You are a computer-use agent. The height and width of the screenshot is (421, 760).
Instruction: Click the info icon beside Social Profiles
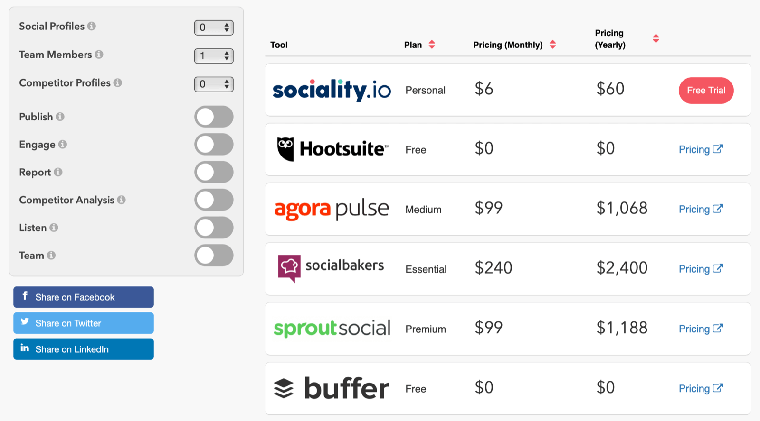(x=92, y=27)
